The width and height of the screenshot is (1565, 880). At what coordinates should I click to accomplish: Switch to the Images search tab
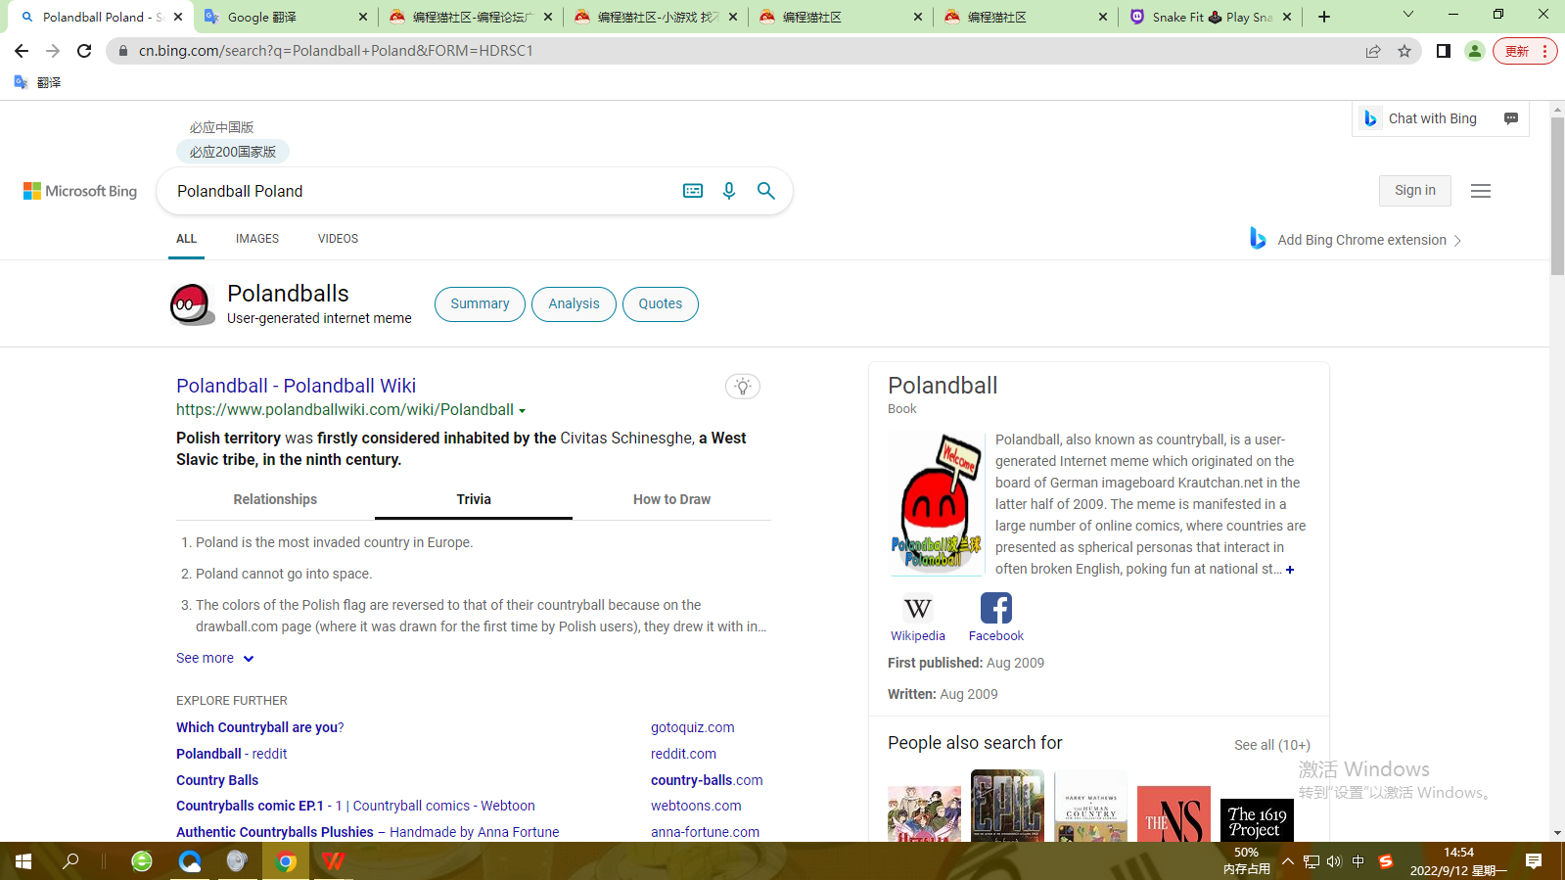pyautogui.click(x=257, y=239)
